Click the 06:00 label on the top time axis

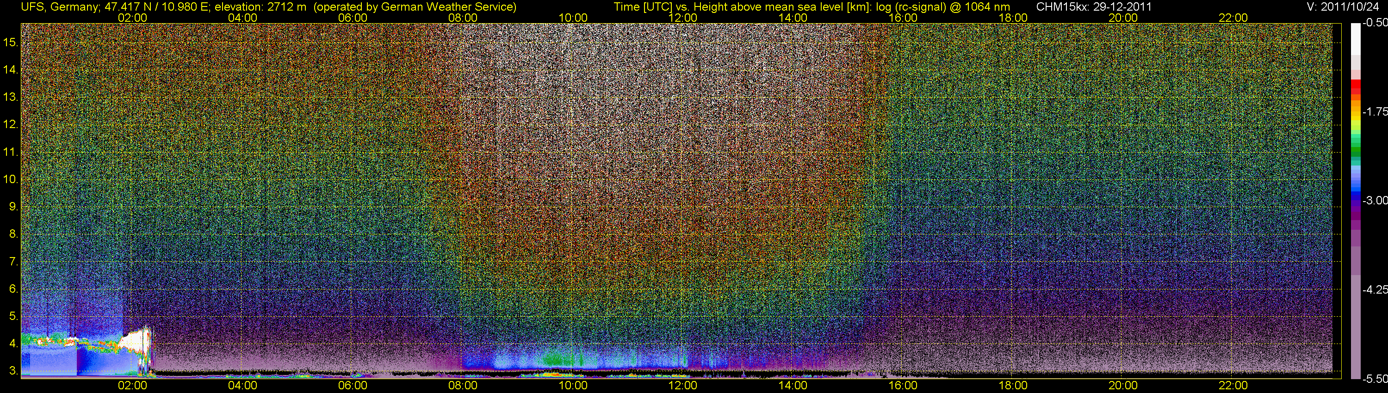click(353, 18)
